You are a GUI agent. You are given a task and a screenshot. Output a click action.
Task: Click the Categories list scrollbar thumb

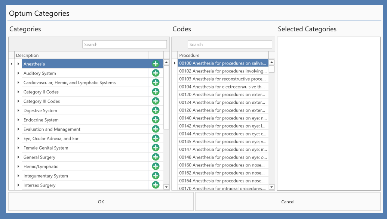tap(166, 97)
